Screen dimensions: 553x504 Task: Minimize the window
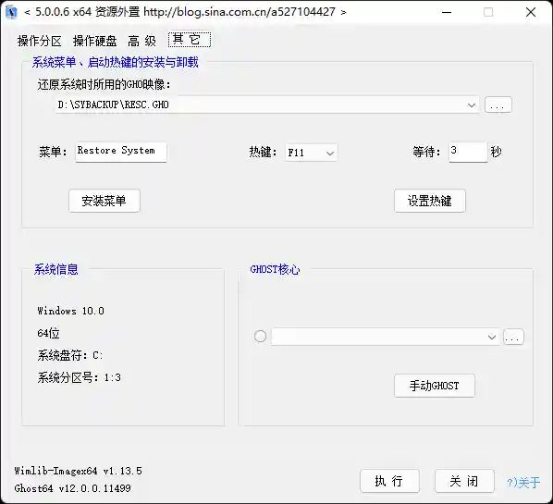click(x=447, y=12)
